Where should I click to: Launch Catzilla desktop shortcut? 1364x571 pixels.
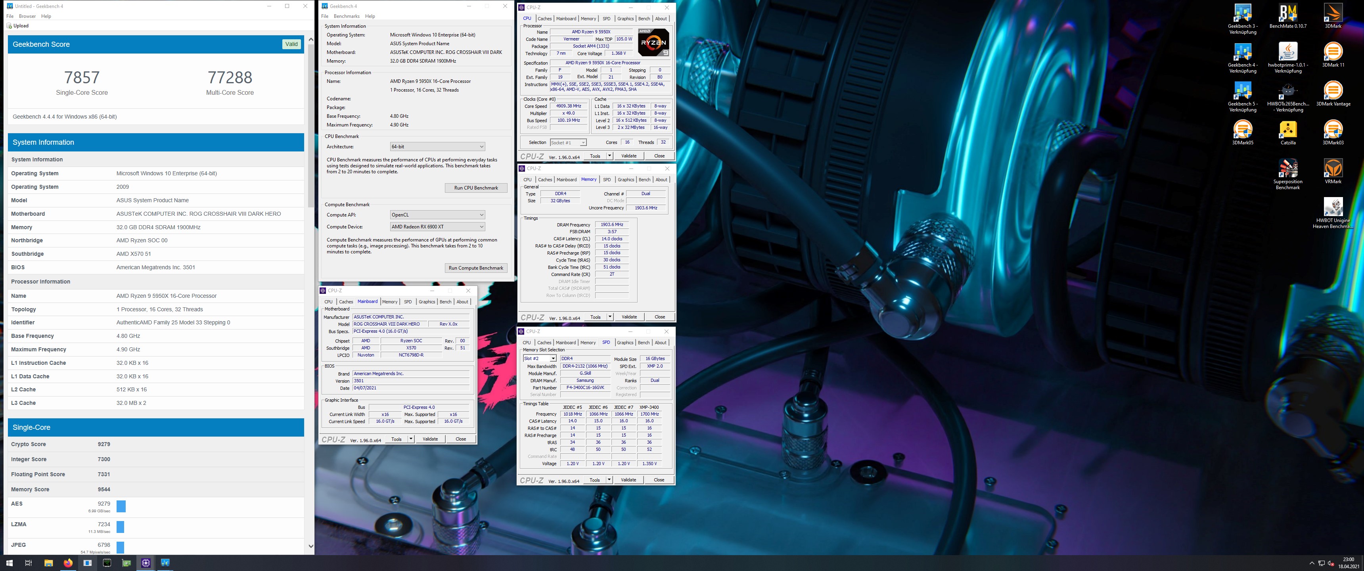[x=1288, y=132]
